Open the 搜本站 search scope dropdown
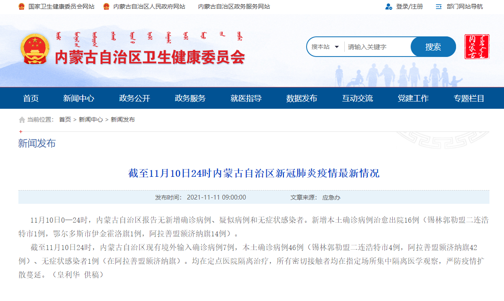The height and width of the screenshot is (301, 504). click(x=325, y=47)
